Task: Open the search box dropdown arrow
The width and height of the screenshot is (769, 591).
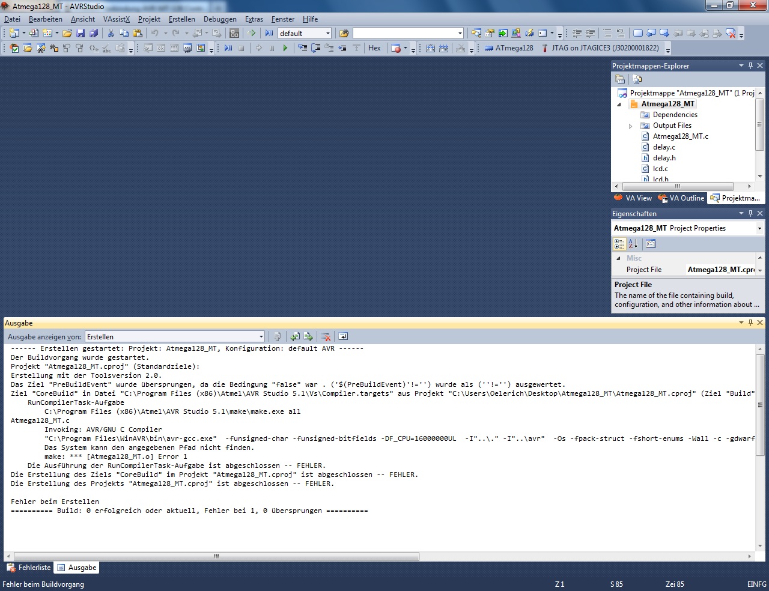Action: pos(460,33)
